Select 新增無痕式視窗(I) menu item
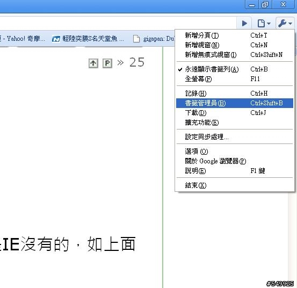This screenshot has width=297, height=288. (x=235, y=55)
